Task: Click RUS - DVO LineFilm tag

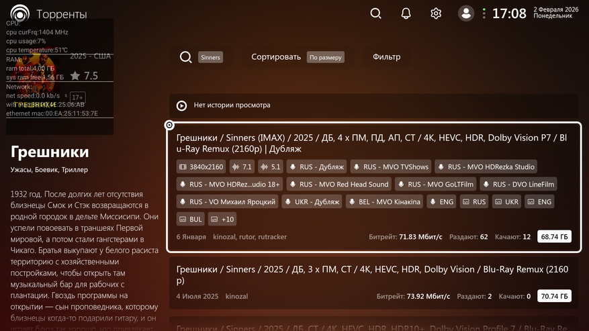Action: 518,184
